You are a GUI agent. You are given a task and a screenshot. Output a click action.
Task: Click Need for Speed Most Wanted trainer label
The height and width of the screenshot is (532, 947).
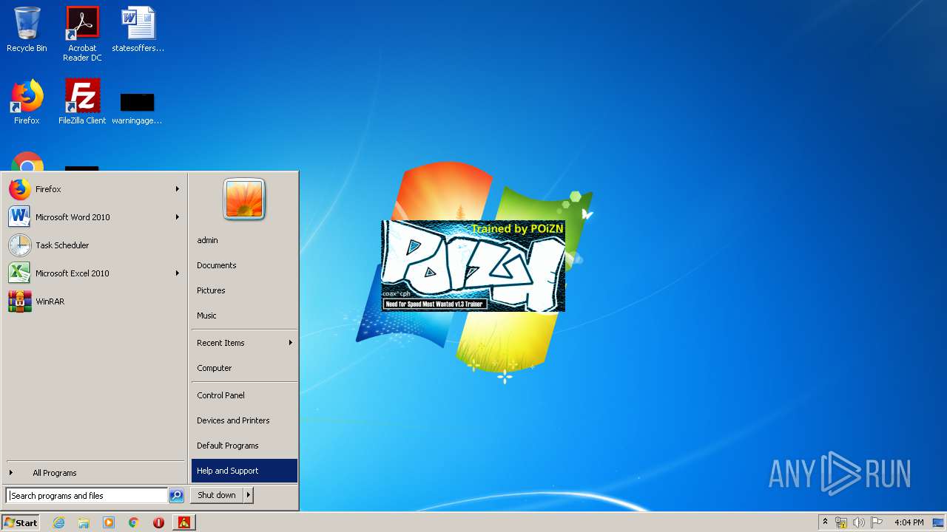(x=435, y=304)
